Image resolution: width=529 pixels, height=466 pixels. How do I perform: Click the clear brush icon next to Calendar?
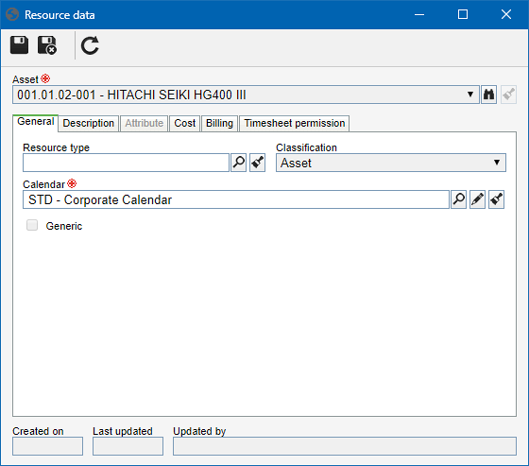coord(496,199)
